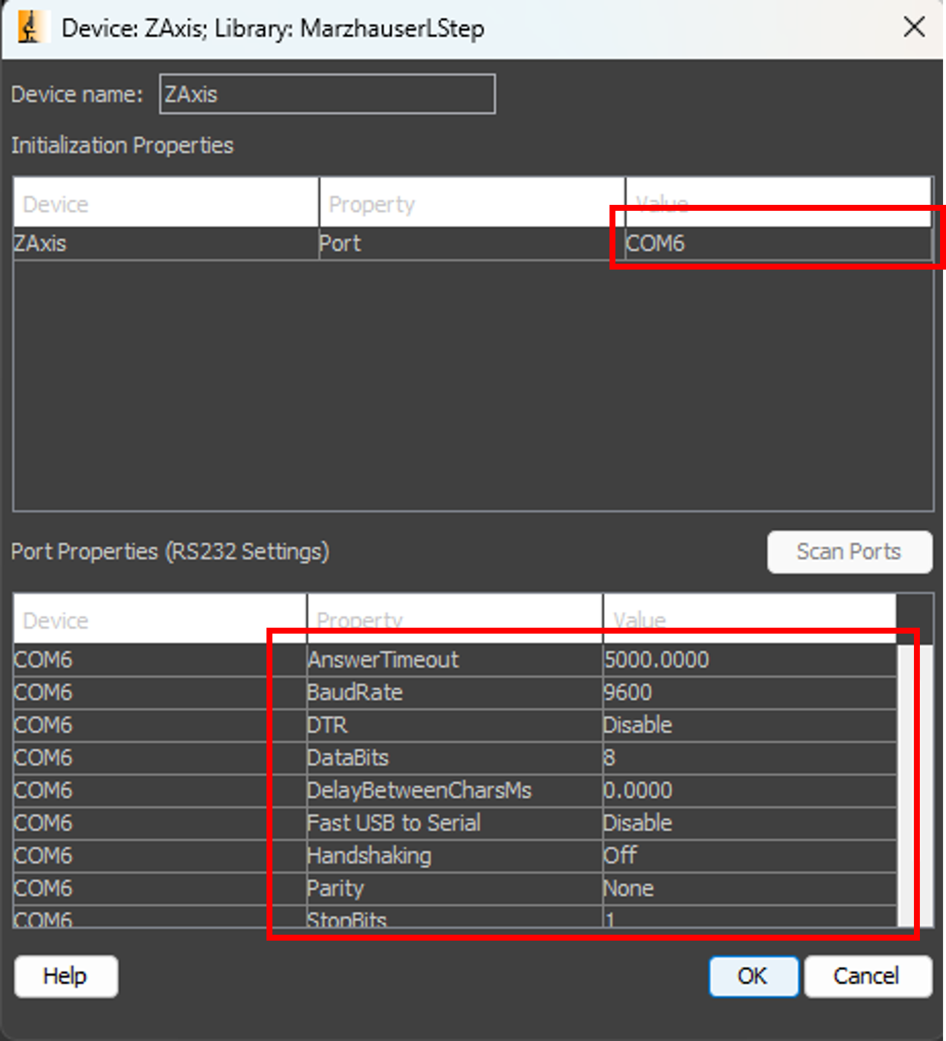
Task: Click COM6 device cell in AnswerTimeout row
Action: pos(160,660)
